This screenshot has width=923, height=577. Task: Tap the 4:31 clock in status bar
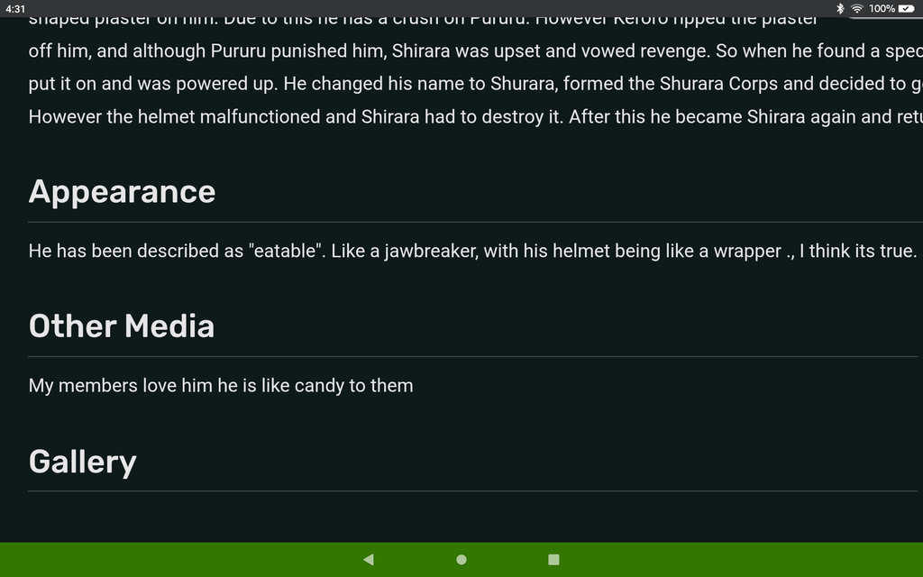pyautogui.click(x=15, y=9)
